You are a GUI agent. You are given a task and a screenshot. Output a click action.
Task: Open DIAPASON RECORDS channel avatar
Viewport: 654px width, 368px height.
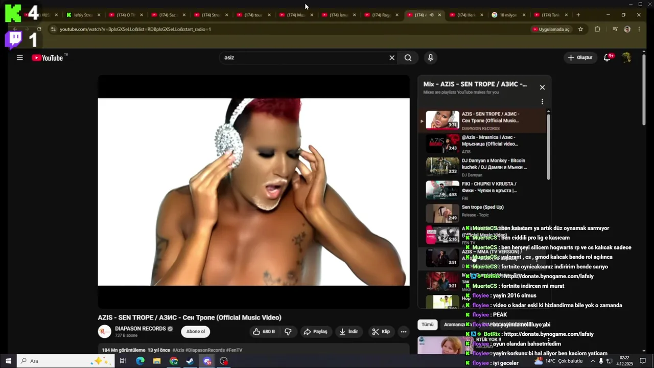coord(104,332)
